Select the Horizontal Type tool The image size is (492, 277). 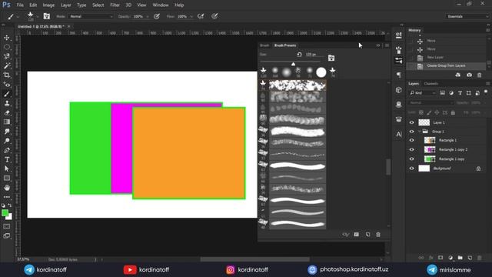(x=7, y=159)
